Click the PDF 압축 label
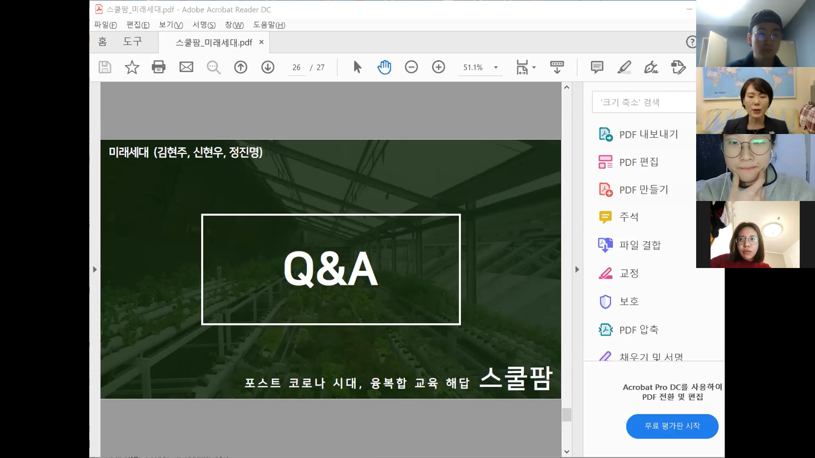Image resolution: width=815 pixels, height=458 pixels. pos(638,330)
